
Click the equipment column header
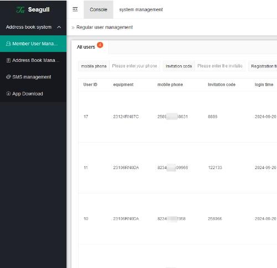(x=123, y=85)
